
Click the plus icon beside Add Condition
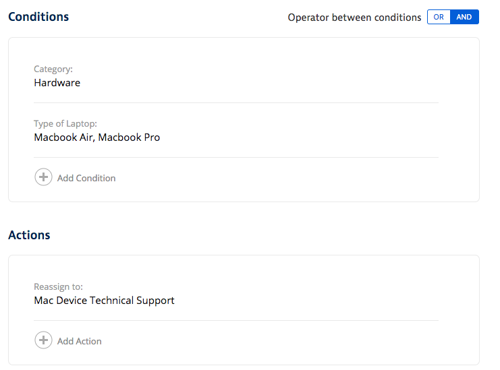43,178
